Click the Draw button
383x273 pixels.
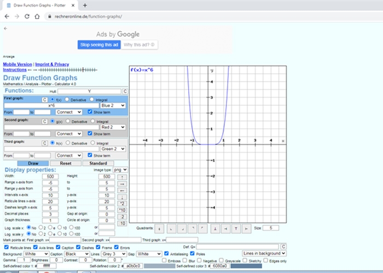pos(33,163)
